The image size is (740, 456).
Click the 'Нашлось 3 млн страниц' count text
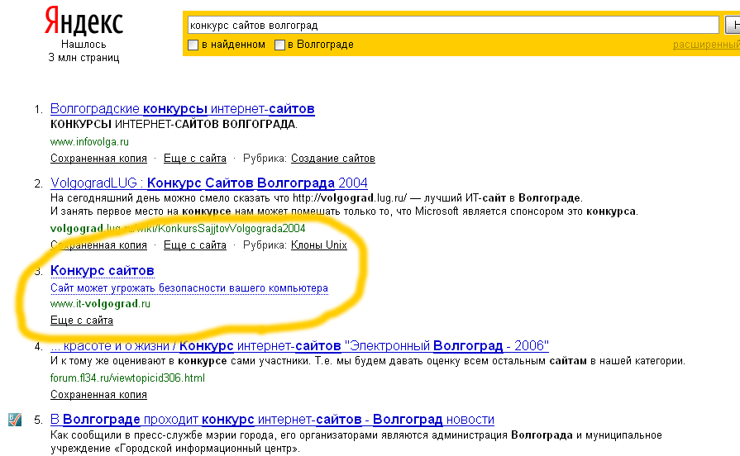pyautogui.click(x=84, y=51)
